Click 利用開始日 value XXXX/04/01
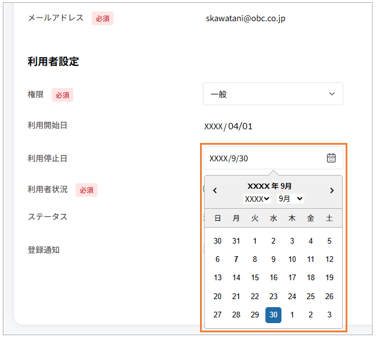Screen dimensions: 376x338 (228, 126)
